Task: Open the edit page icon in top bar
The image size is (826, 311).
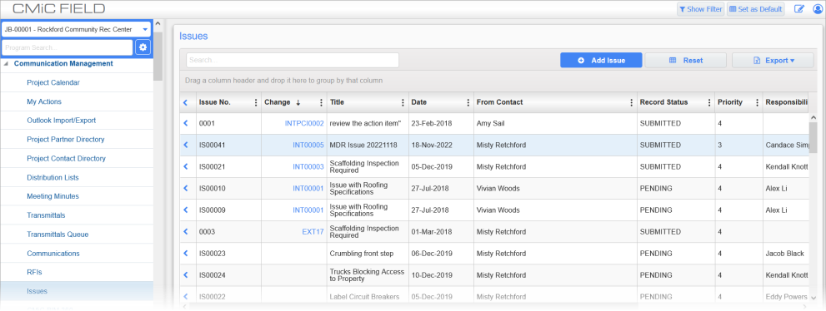Action: [799, 9]
